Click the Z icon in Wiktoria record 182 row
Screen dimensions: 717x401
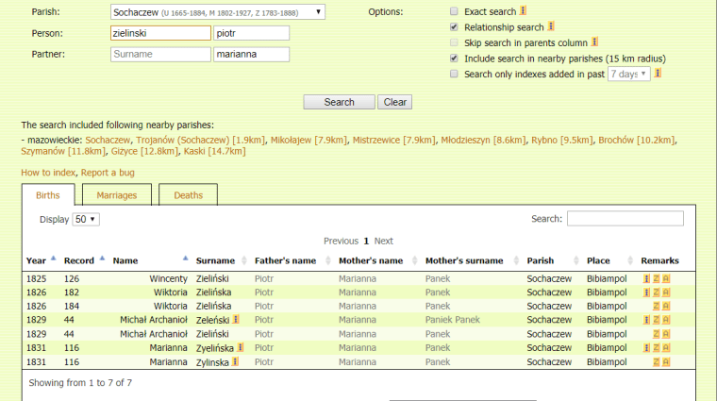tap(656, 293)
